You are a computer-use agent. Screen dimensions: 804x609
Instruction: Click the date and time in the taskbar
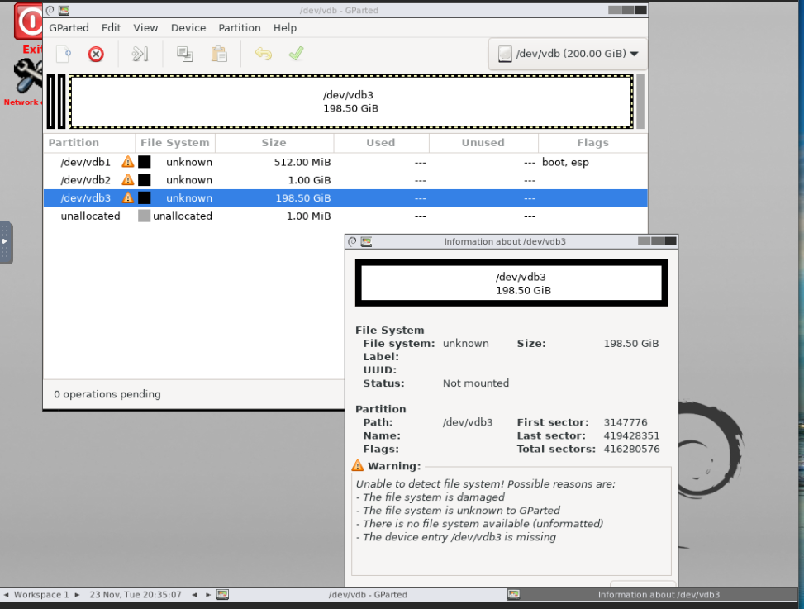pos(136,595)
